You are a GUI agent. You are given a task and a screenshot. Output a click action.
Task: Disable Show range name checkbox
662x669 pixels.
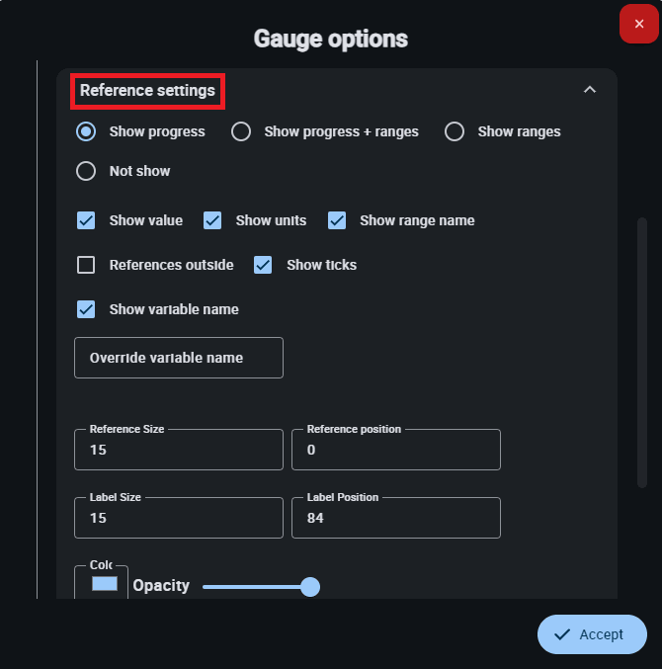(x=337, y=220)
